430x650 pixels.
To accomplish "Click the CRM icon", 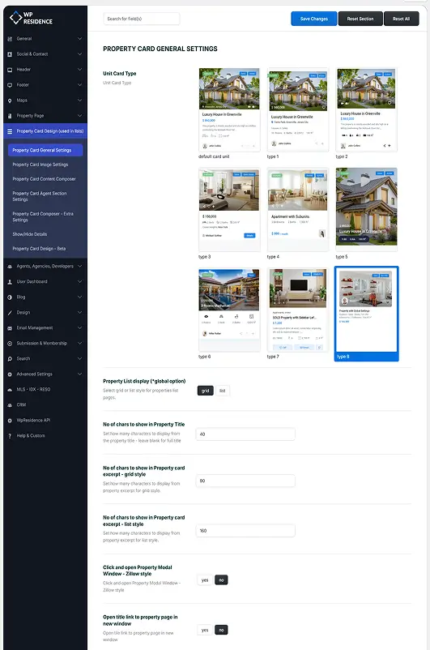I will [x=10, y=405].
